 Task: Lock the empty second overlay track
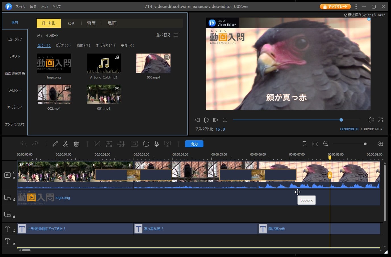14,216
